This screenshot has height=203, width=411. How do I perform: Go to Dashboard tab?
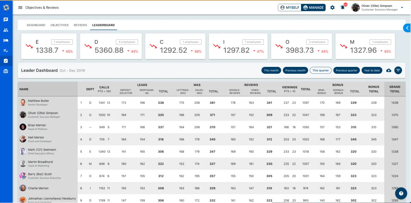click(36, 25)
